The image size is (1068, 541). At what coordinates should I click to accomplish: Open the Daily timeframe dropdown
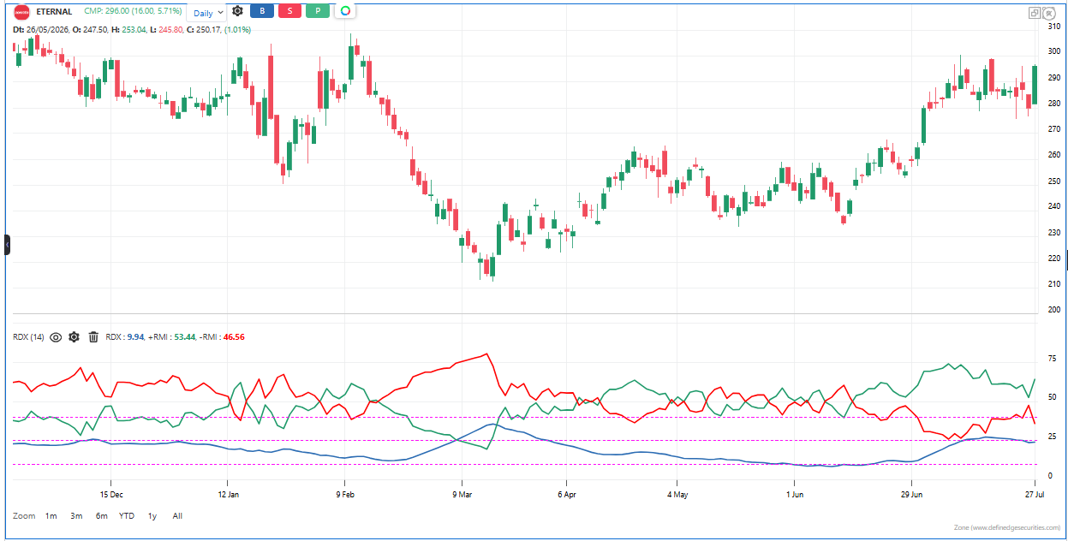[x=207, y=13]
